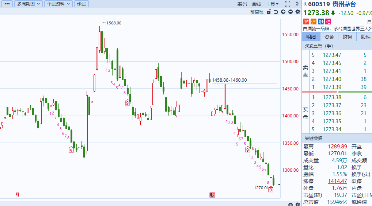Screen dimensions: 372x206
Task: Click the 财 financial event marker
Action: click(212, 195)
